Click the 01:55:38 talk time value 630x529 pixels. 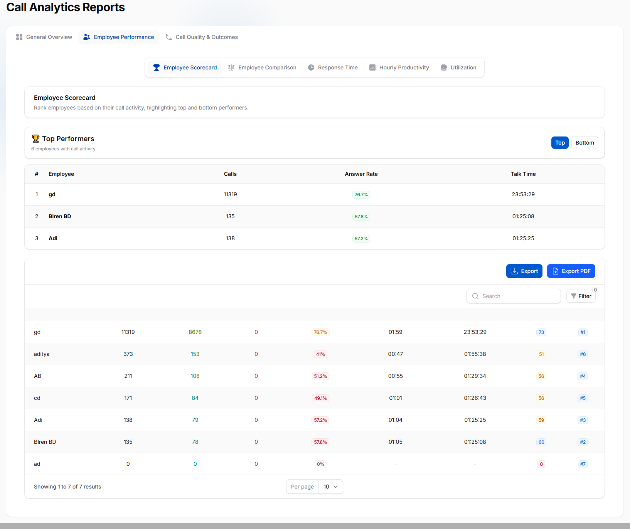click(x=475, y=354)
